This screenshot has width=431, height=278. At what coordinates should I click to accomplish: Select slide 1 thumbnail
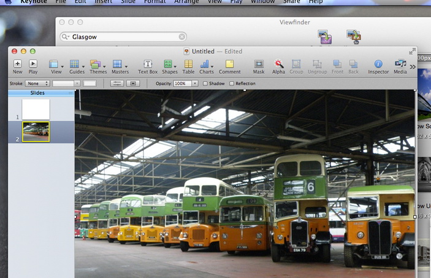point(36,110)
